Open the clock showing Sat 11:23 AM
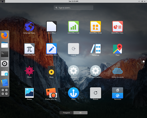Screen dimensions: 147x118 point(73,1)
